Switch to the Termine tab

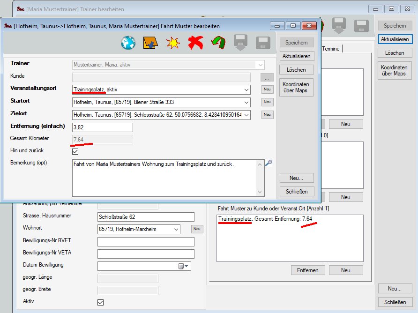tap(332, 49)
